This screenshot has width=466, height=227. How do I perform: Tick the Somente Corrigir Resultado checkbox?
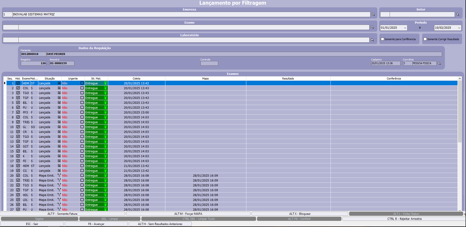pos(425,39)
